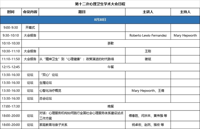Select the 祝卓宏、赵然、骆宏 speakers cell

click(x=148, y=125)
